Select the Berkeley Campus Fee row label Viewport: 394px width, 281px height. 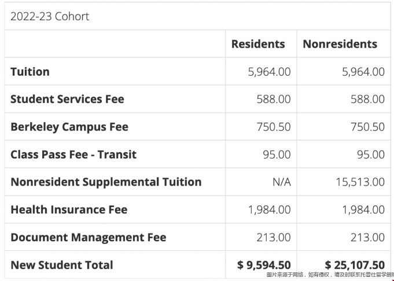pyautogui.click(x=69, y=127)
